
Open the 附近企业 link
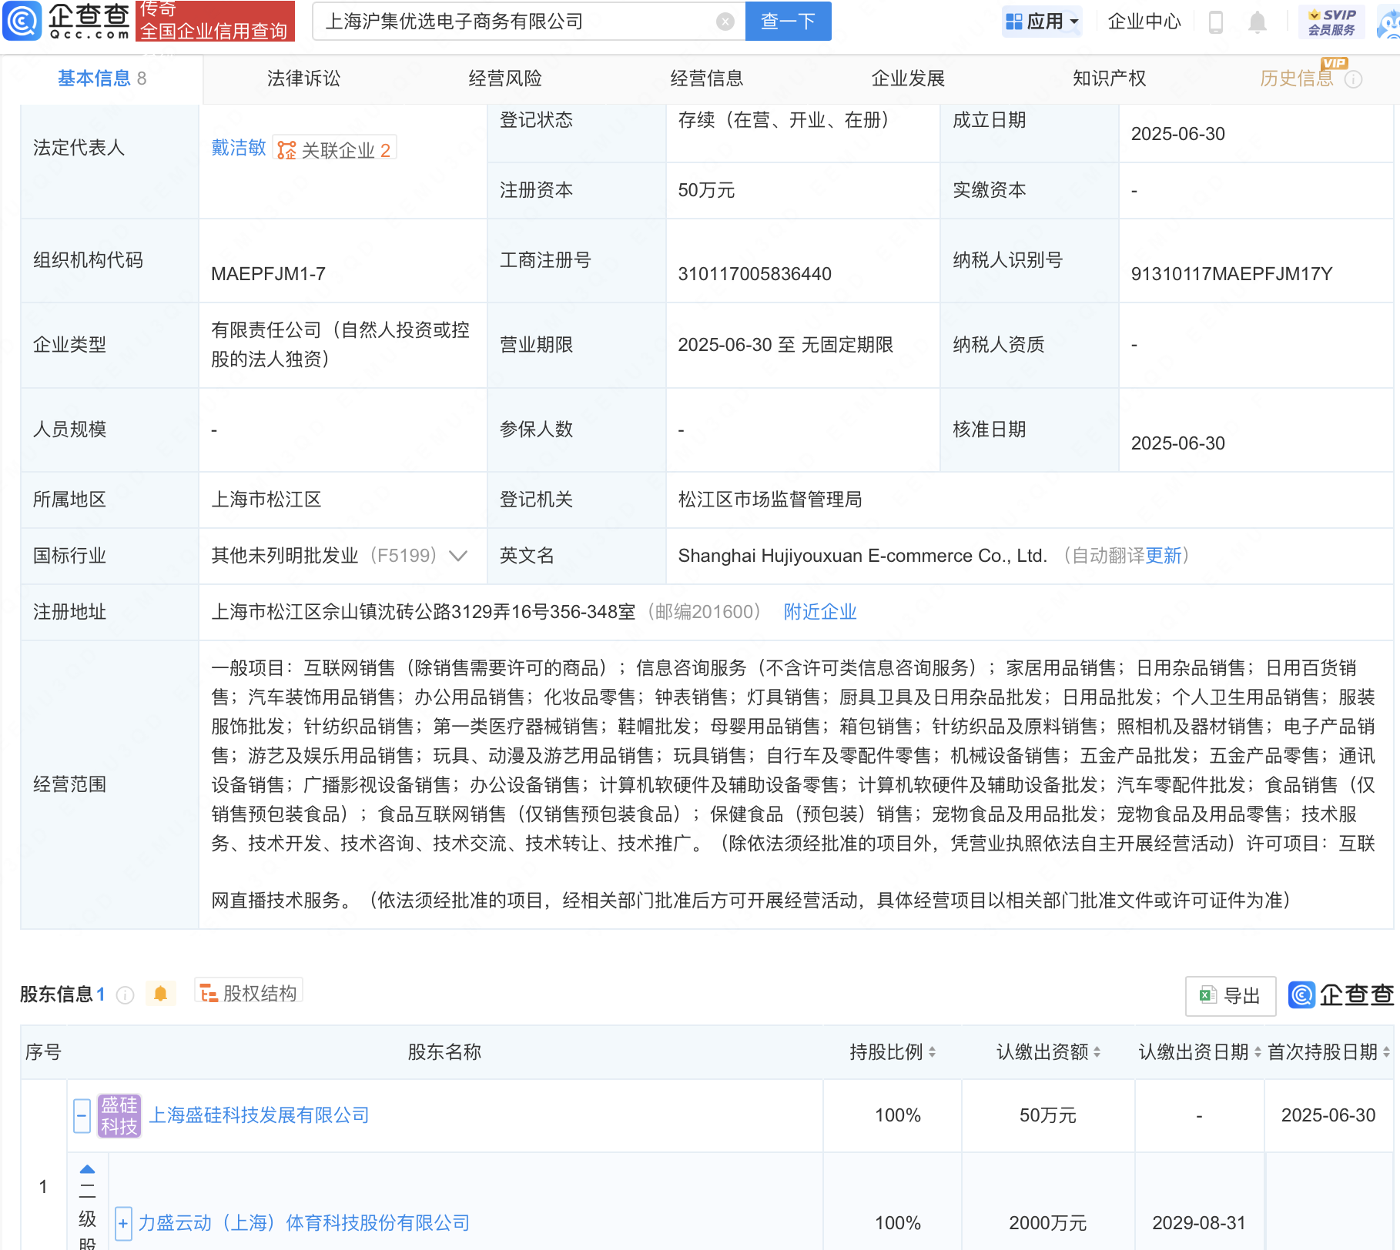coord(820,612)
